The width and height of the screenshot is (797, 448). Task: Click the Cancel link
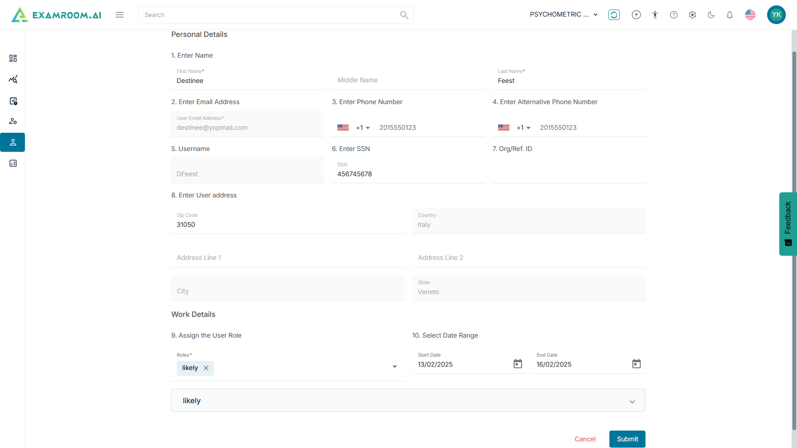coord(585,439)
